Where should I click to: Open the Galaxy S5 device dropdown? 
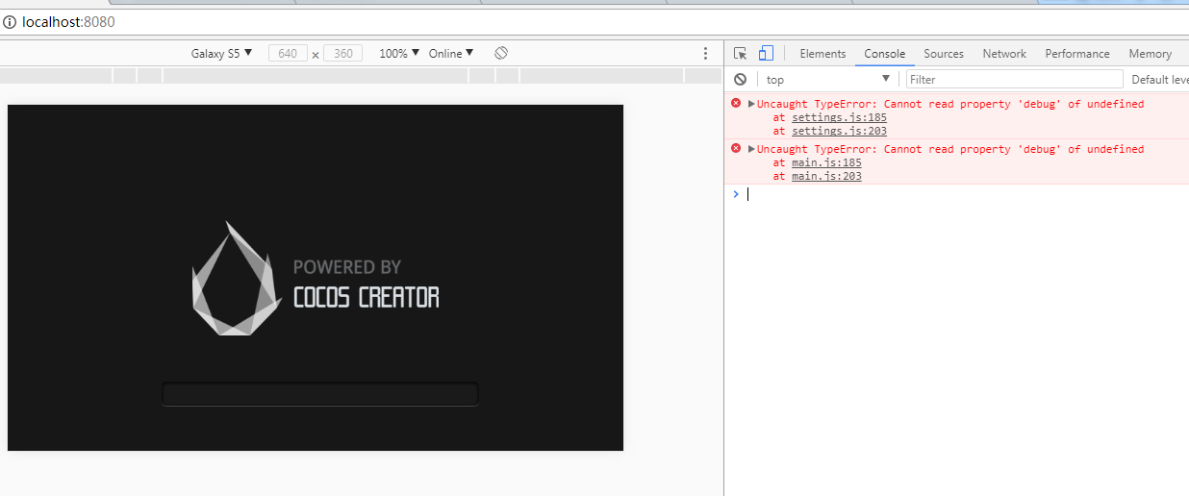(x=221, y=54)
